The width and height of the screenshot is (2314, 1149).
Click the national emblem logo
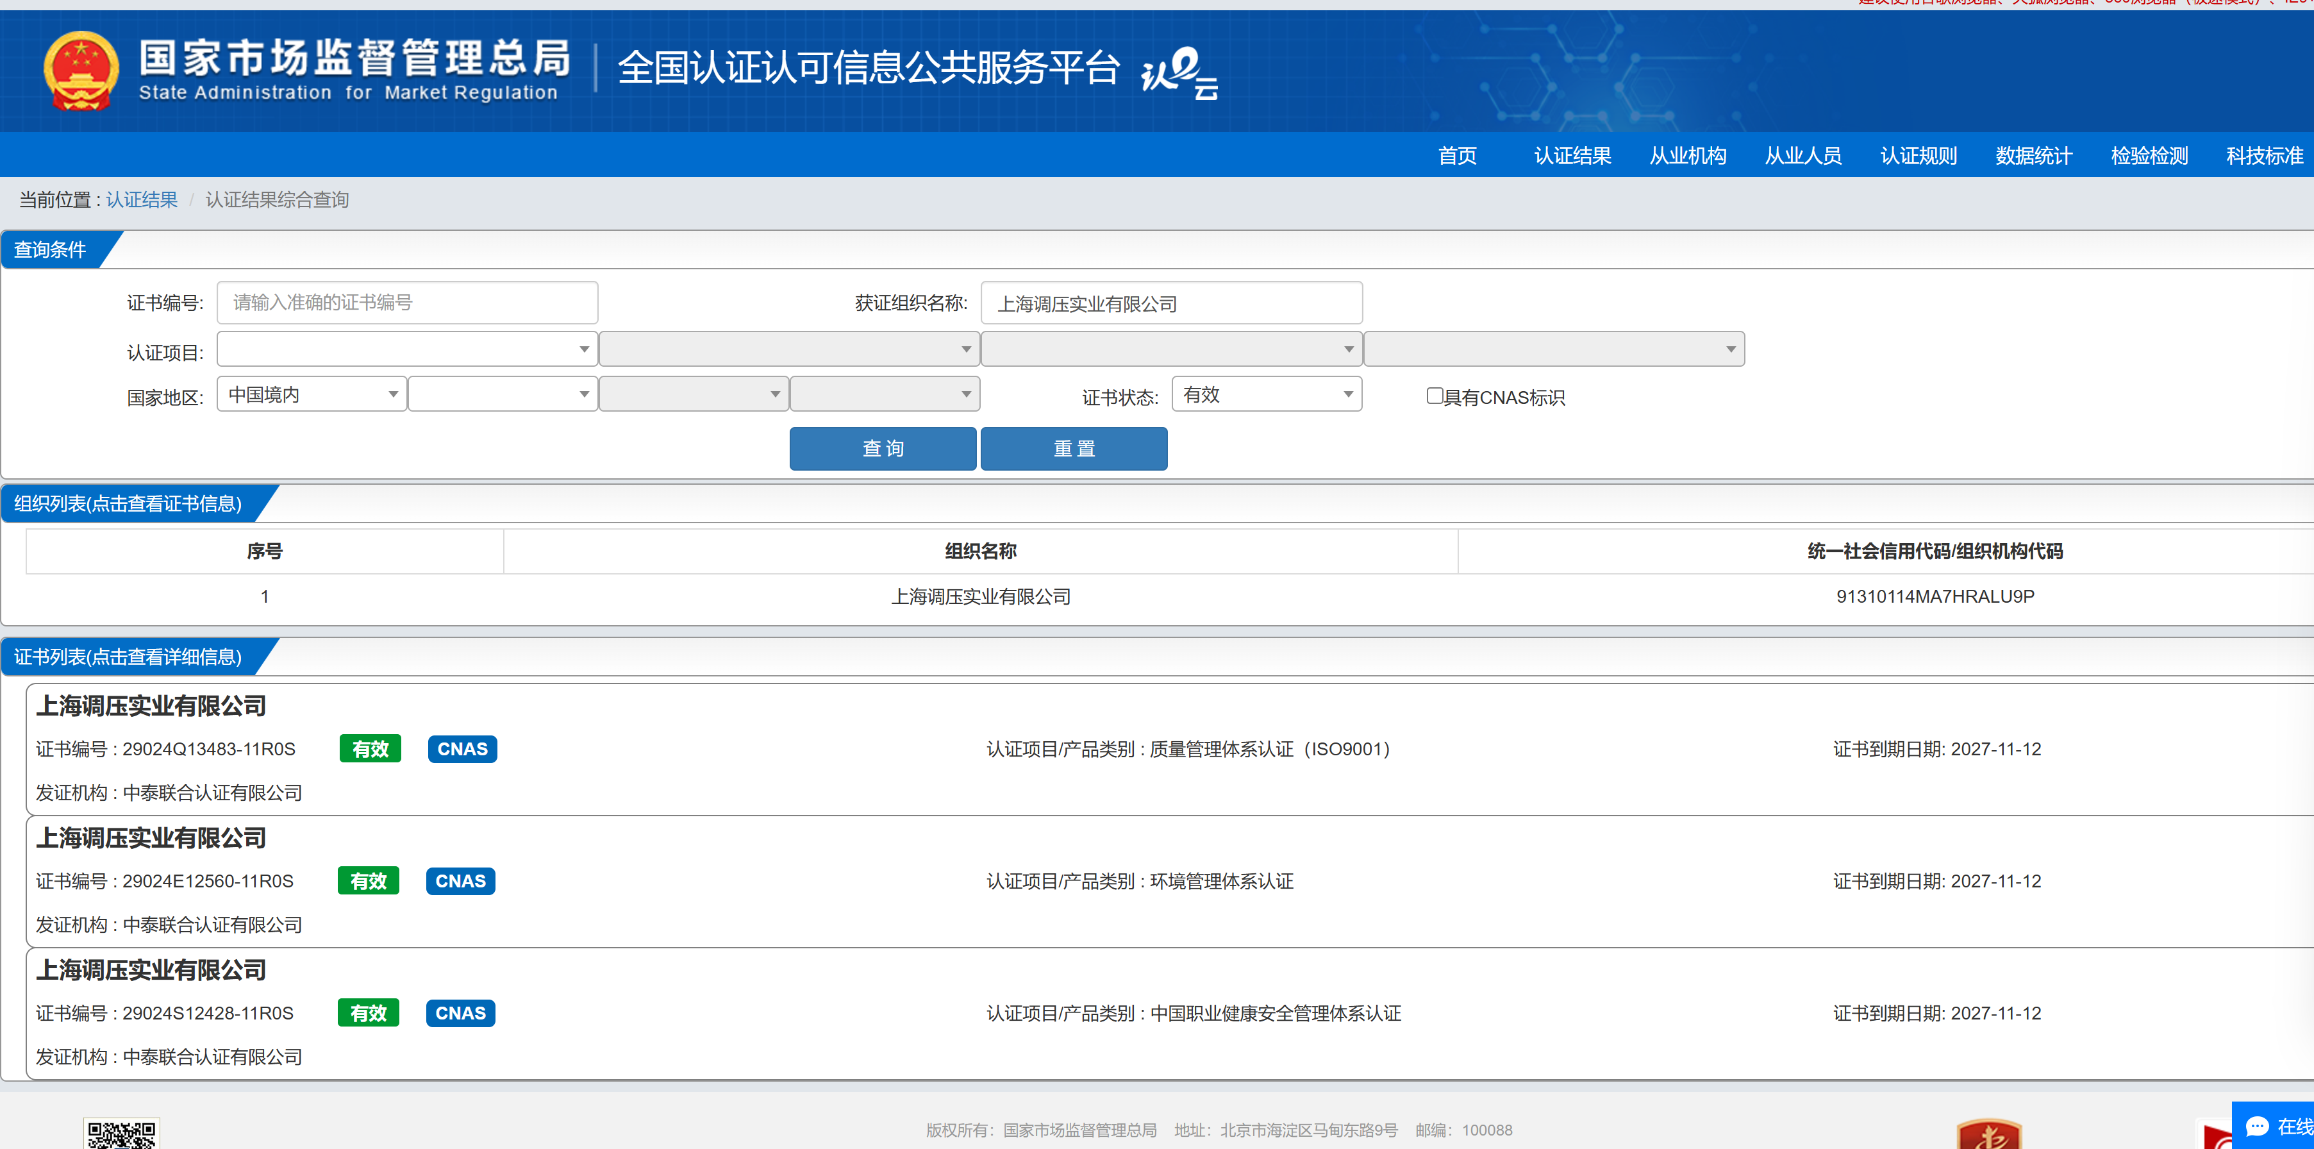(x=81, y=72)
